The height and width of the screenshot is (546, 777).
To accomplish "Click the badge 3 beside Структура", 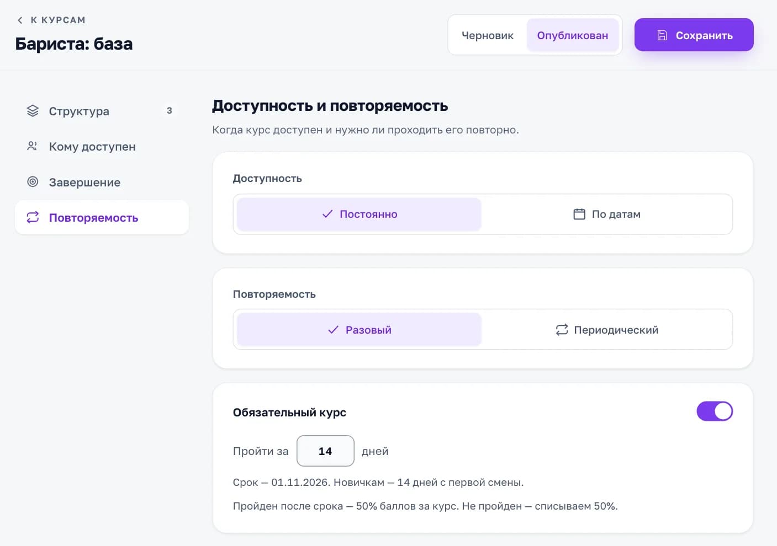I will pos(169,111).
